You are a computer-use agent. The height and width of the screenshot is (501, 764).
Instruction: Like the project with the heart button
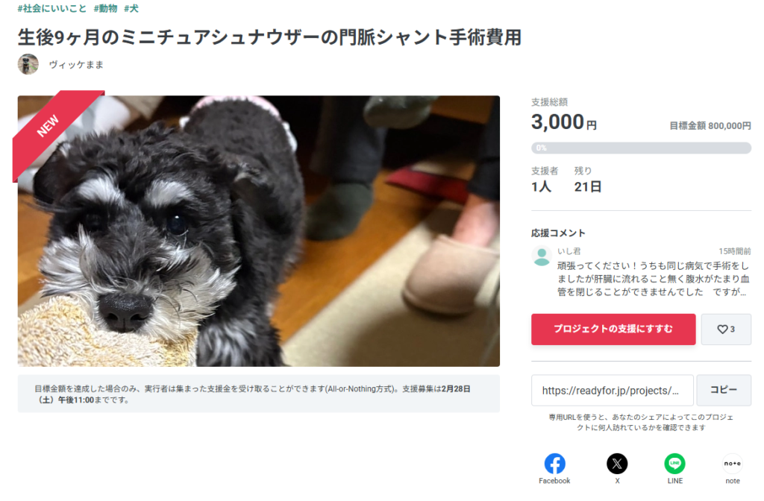click(x=726, y=330)
